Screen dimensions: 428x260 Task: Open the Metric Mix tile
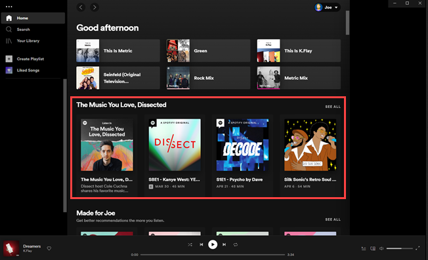[299, 78]
